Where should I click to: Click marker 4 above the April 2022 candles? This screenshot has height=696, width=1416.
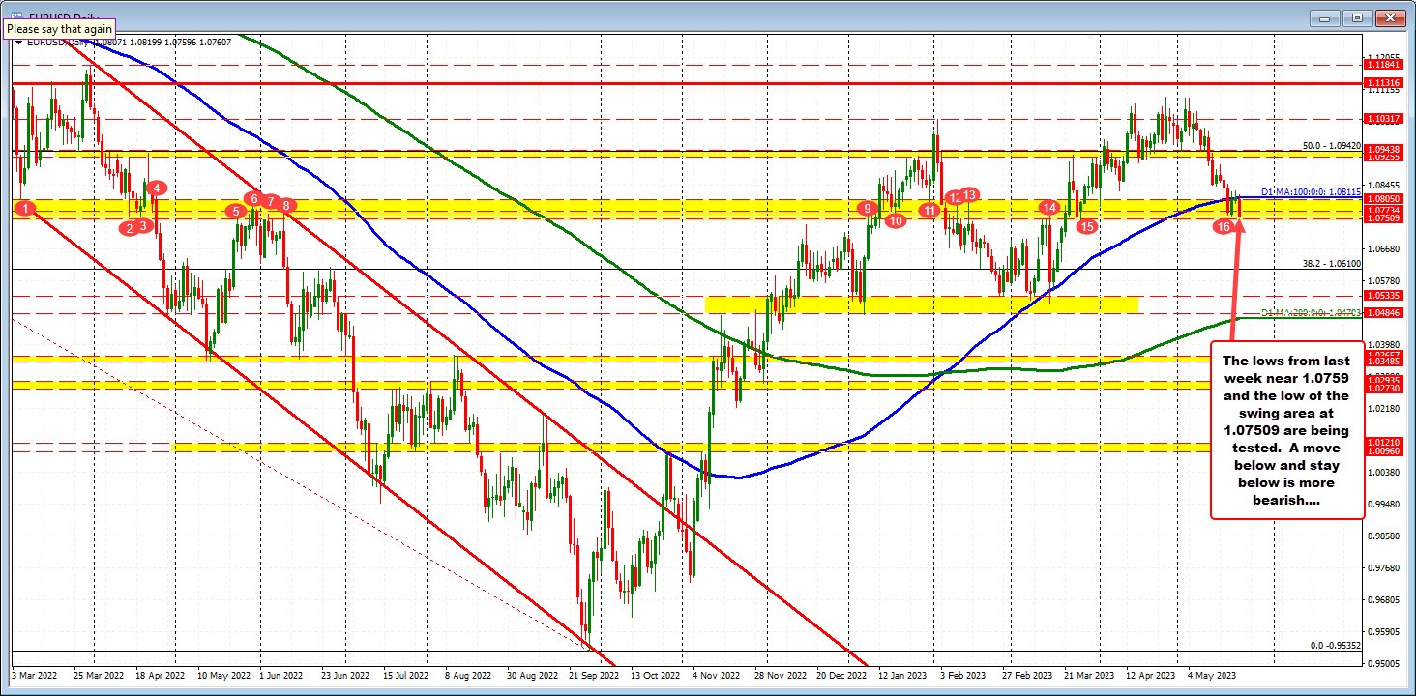tap(155, 188)
